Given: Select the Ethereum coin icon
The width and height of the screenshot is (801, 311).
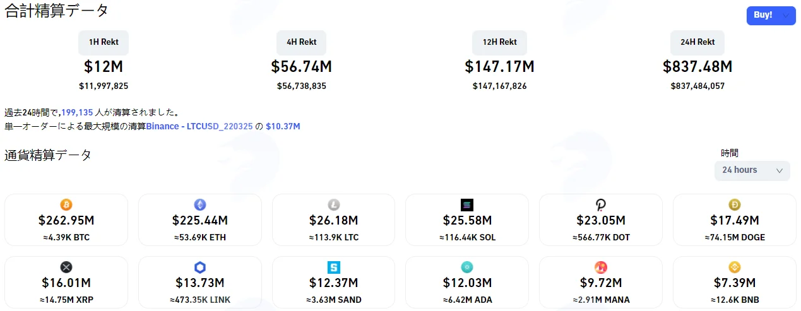Looking at the screenshot, I should click(x=200, y=204).
